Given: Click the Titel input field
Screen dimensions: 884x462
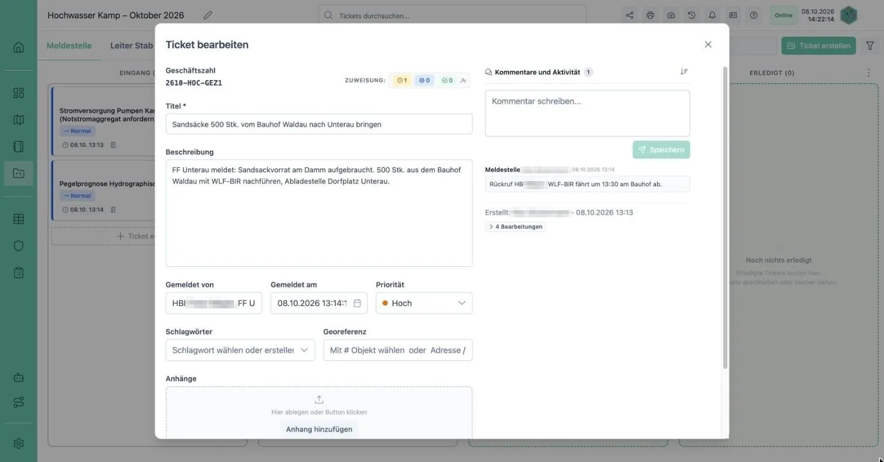Looking at the screenshot, I should tap(319, 124).
